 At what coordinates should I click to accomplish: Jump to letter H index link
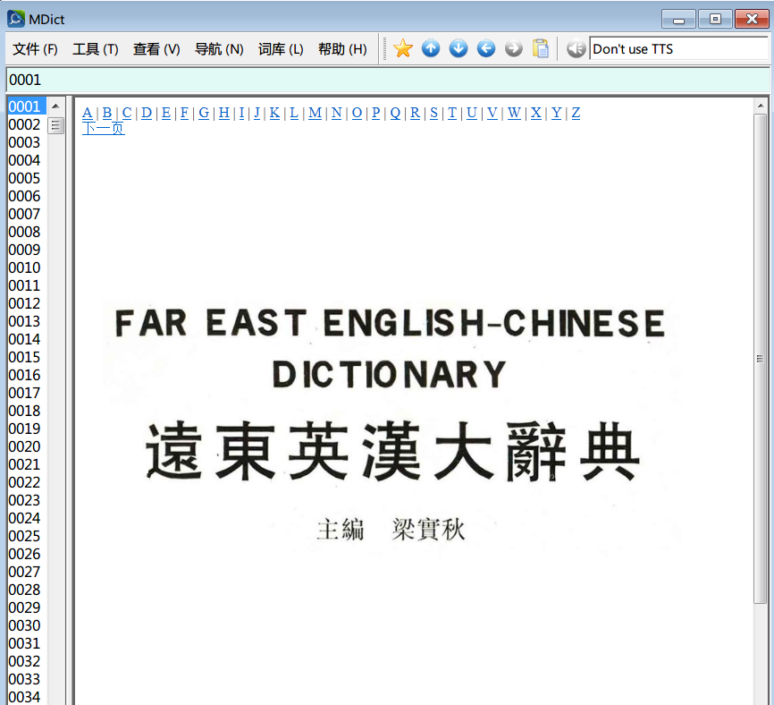224,113
